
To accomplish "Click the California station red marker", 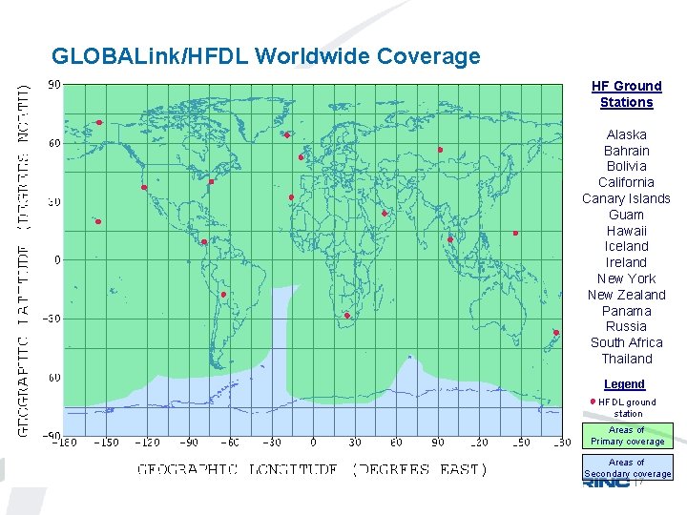I will 144,188.
